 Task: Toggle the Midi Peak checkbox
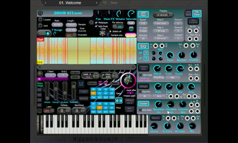pyautogui.click(x=96, y=26)
